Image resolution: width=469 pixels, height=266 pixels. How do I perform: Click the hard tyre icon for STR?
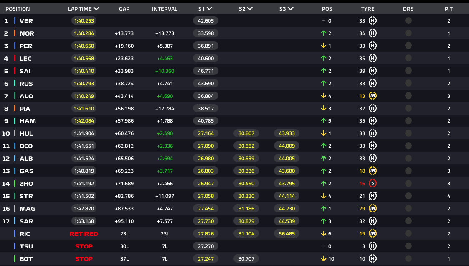point(373,196)
